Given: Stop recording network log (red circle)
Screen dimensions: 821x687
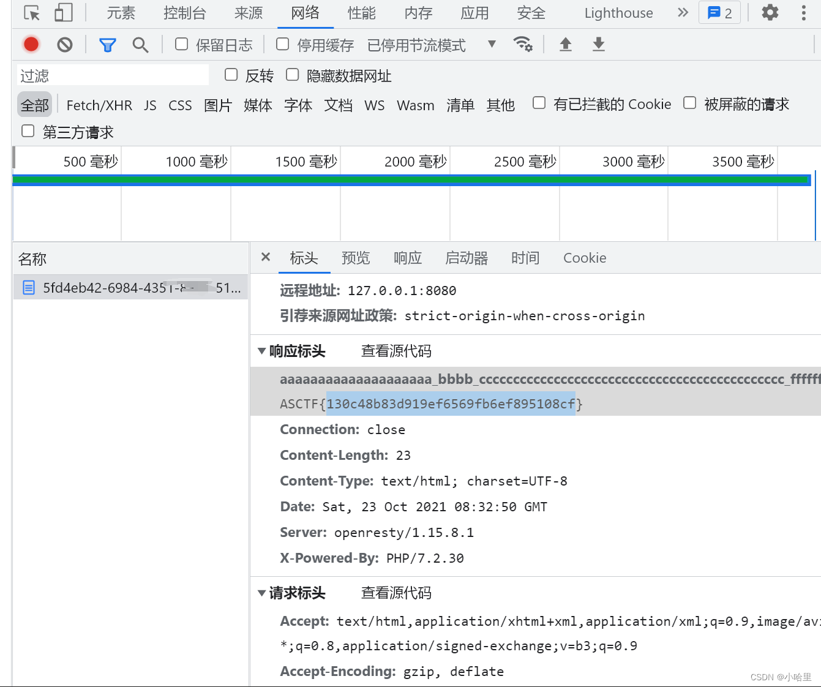Looking at the screenshot, I should pos(31,44).
